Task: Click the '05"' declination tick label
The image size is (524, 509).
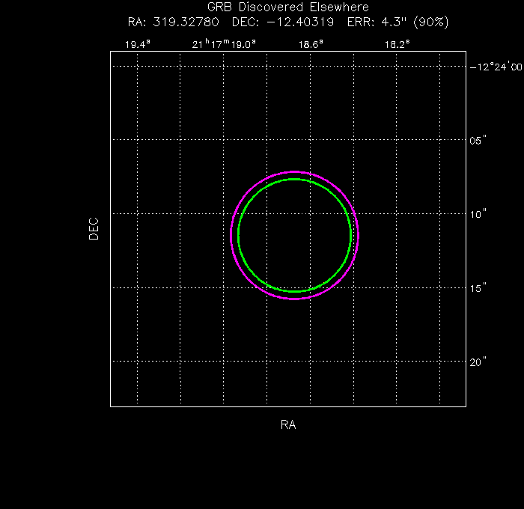Action: (478, 140)
